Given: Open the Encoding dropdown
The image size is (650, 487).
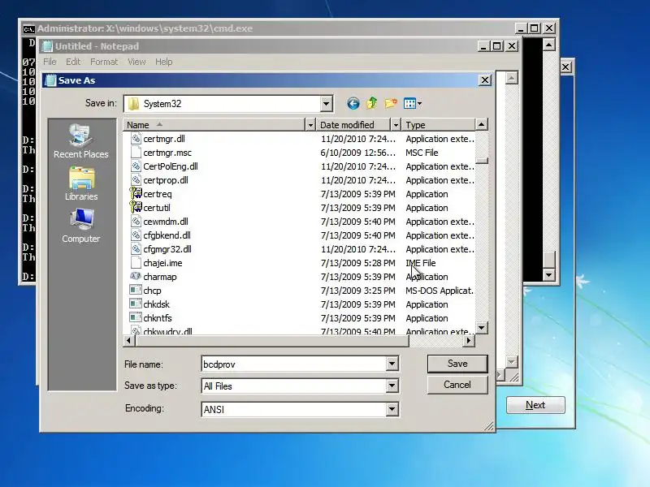Looking at the screenshot, I should 392,409.
